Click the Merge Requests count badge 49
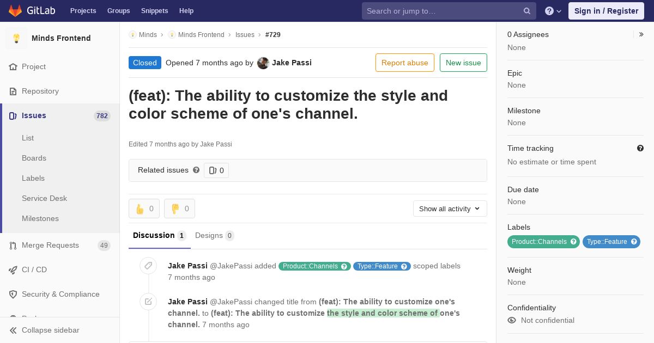 [x=104, y=245]
